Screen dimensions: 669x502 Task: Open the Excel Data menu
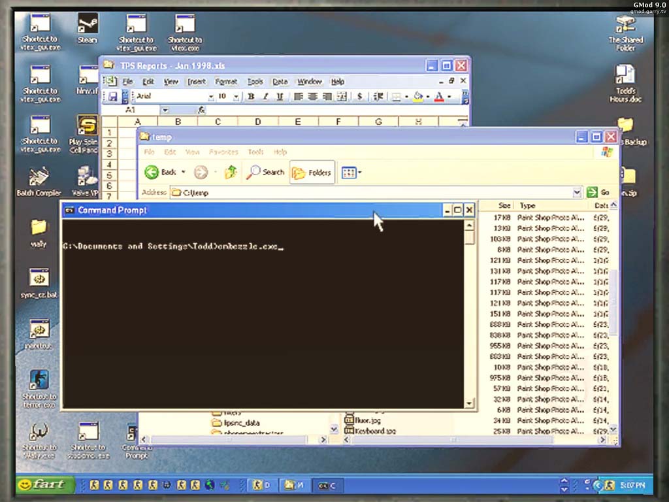point(280,82)
